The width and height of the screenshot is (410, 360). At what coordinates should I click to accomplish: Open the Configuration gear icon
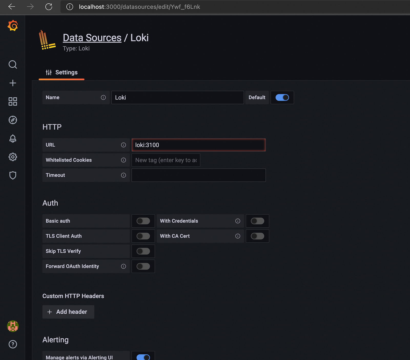click(13, 157)
